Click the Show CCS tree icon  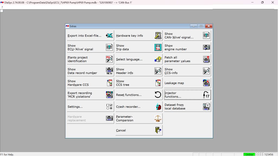coord(158,83)
